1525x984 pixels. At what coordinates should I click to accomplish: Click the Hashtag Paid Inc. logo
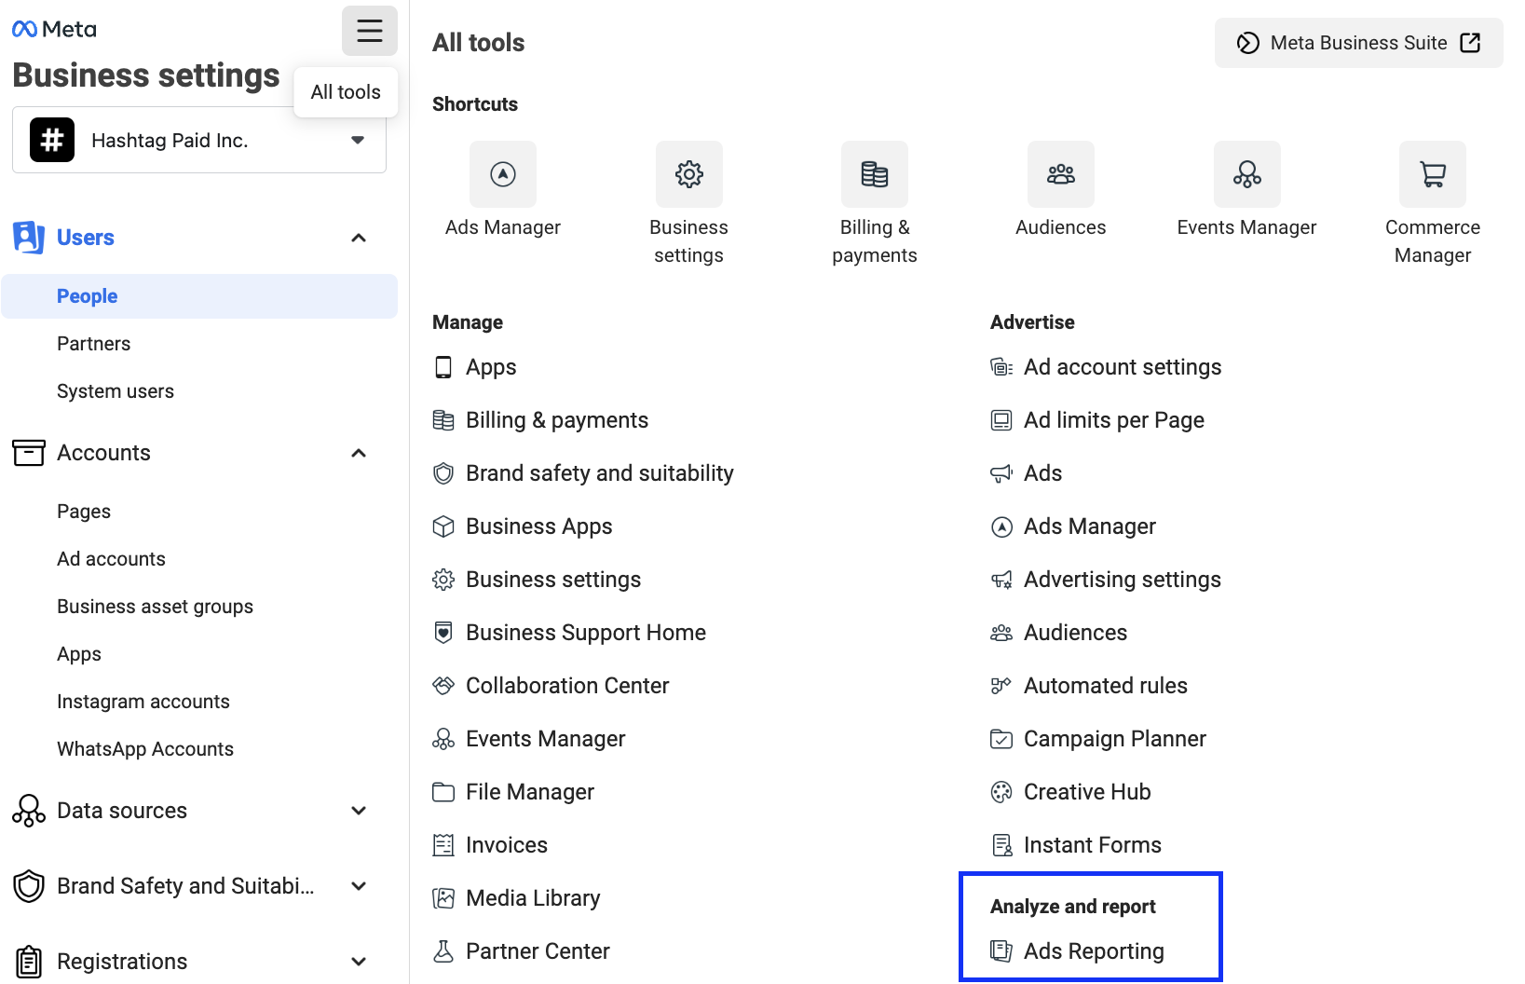coord(52,140)
